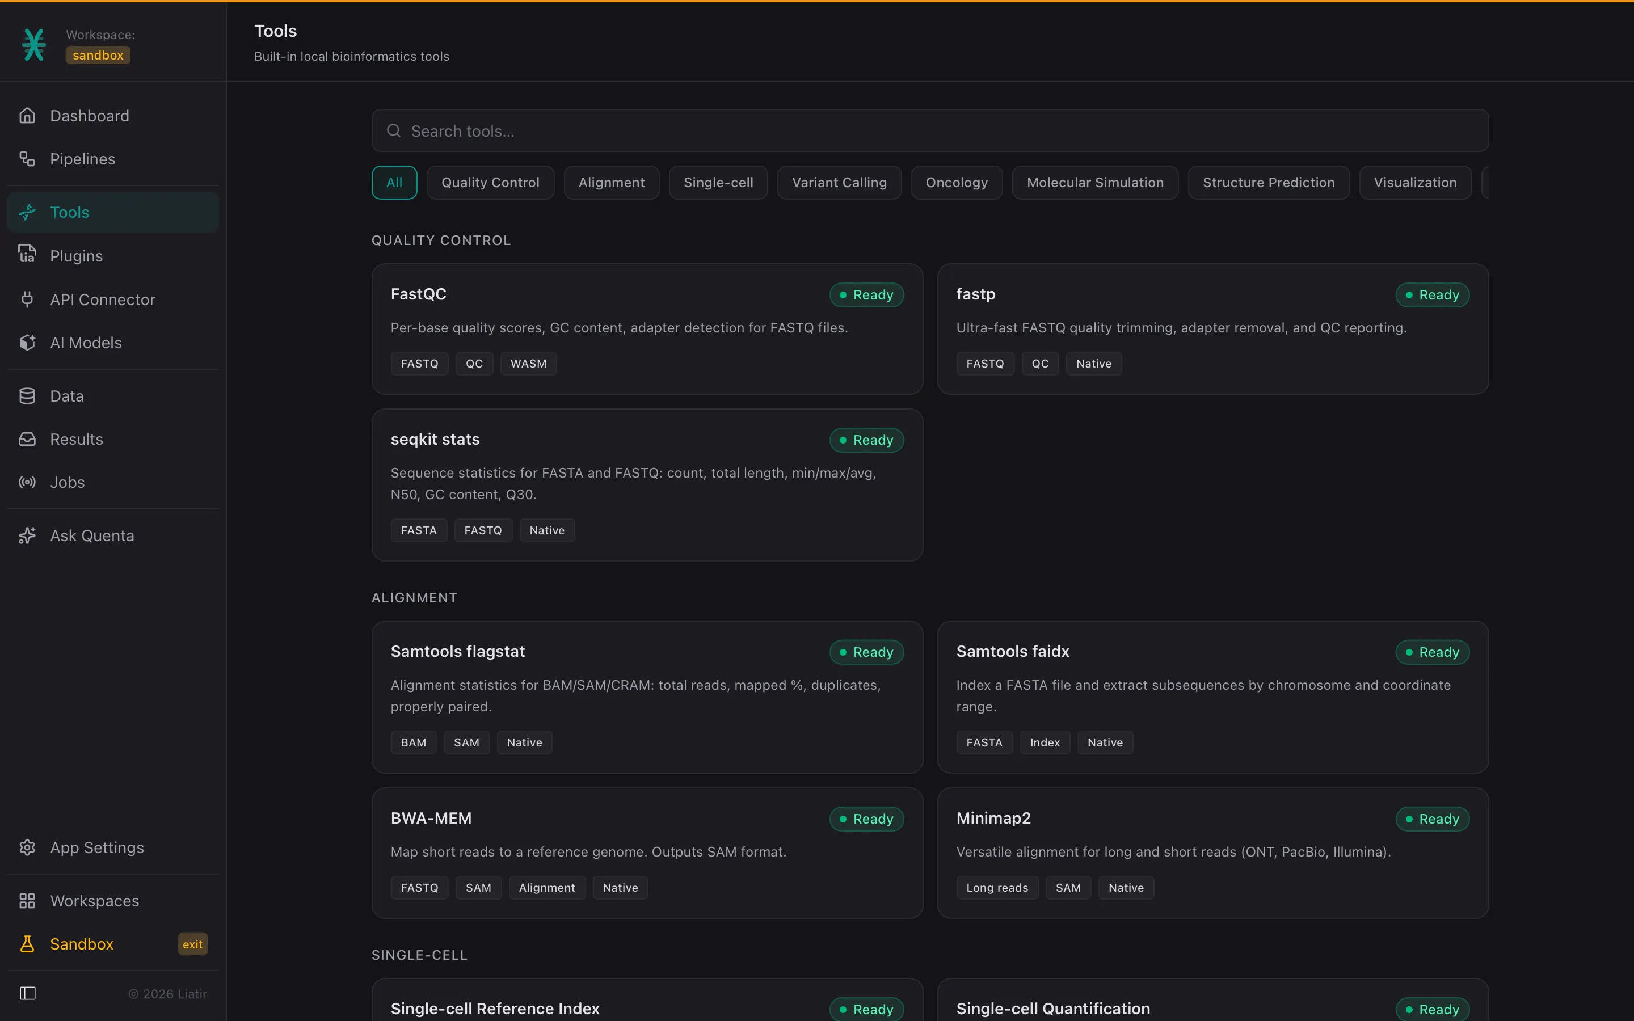Screen dimensions: 1634x1021
Task: Open the Minimap2 tool card
Action: (x=1212, y=853)
